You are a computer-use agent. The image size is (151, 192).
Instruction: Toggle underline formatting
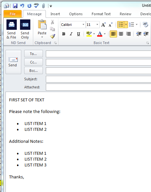point(78,34)
